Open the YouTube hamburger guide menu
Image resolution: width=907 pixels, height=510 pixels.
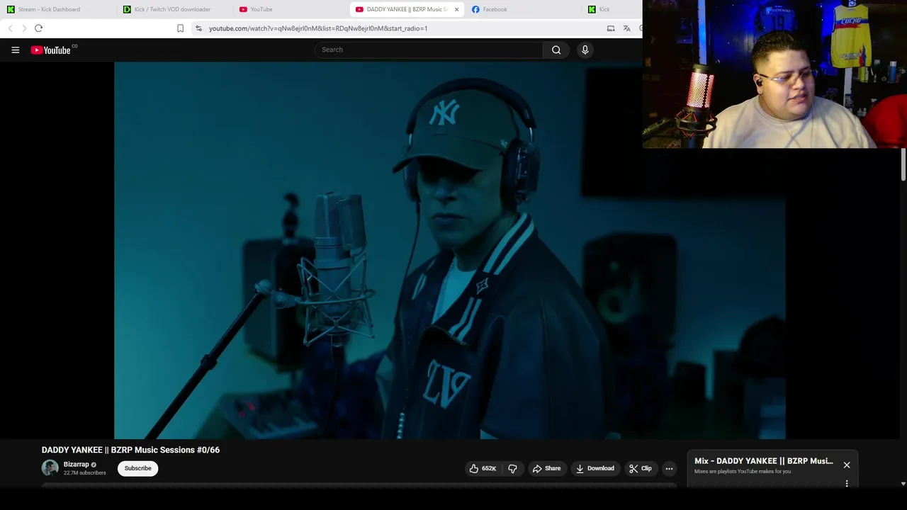15,50
